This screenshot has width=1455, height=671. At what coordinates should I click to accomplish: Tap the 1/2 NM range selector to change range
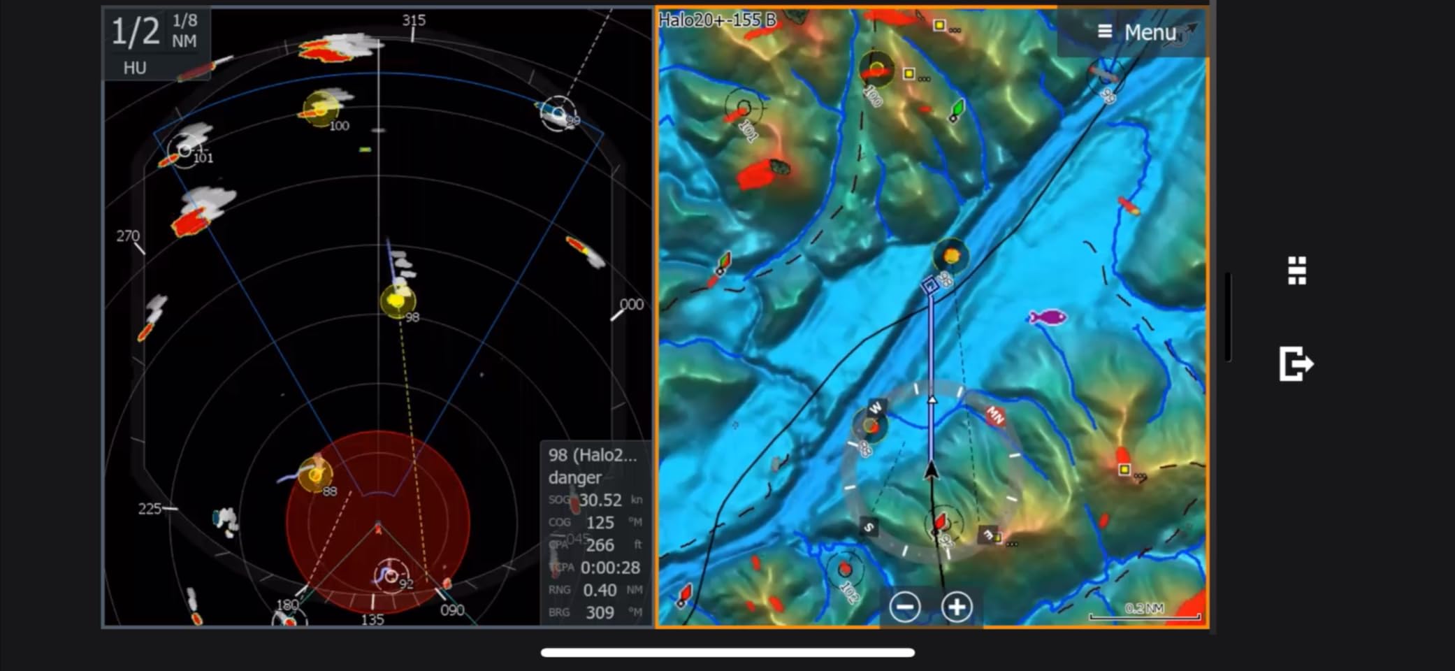pos(135,31)
